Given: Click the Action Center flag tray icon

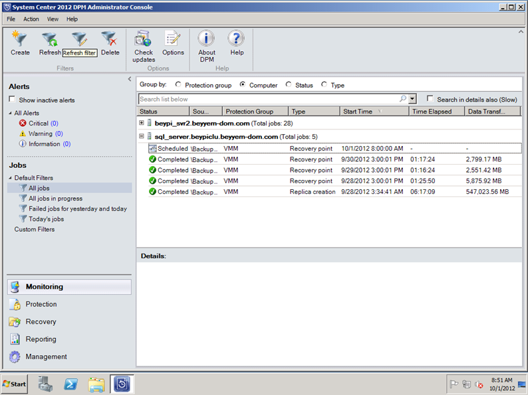Looking at the screenshot, I should coord(454,384).
